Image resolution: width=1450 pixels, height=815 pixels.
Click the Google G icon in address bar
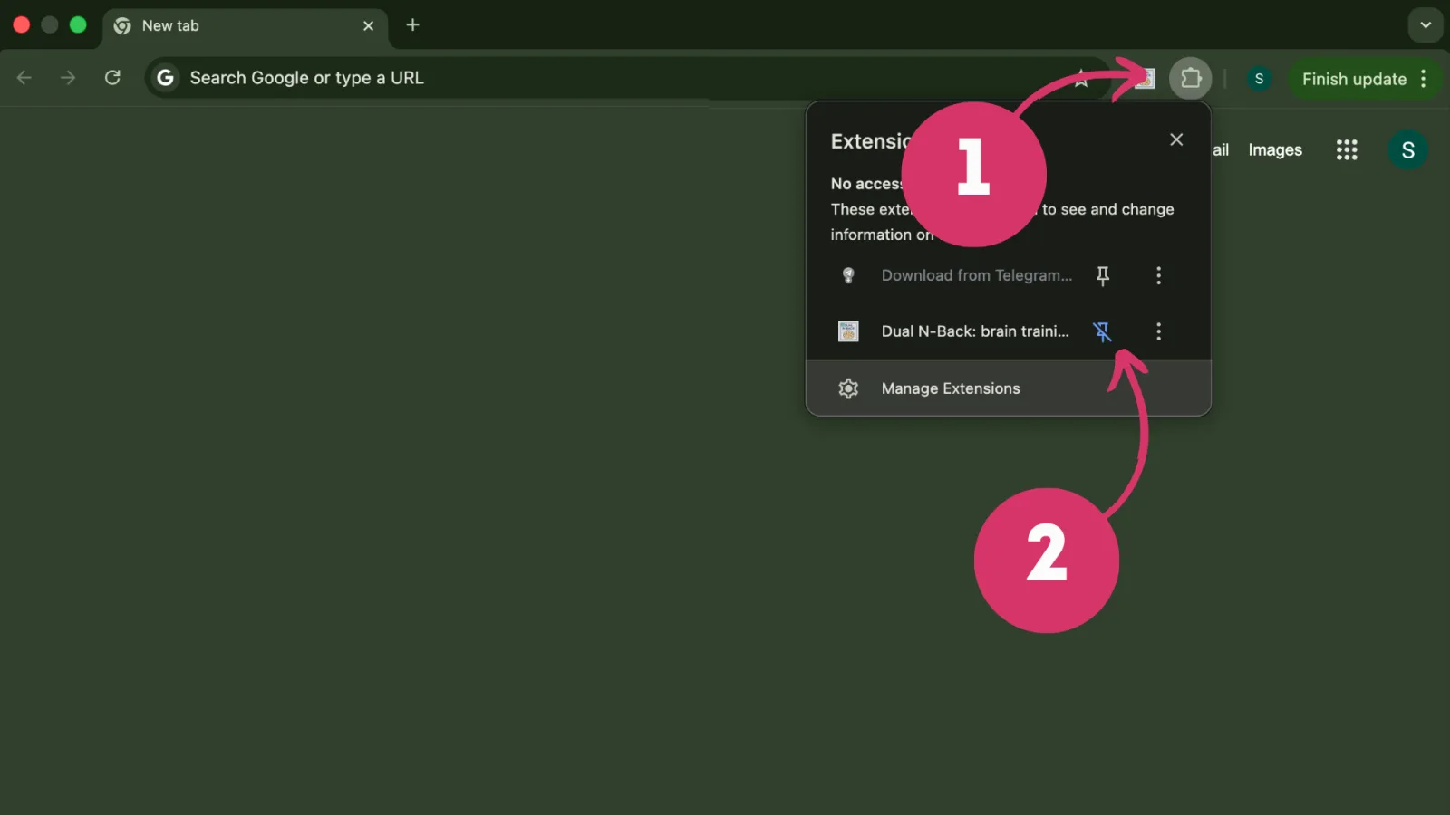(x=165, y=78)
